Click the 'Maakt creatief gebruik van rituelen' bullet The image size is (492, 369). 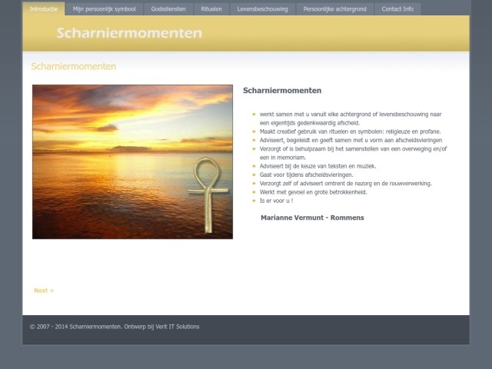click(350, 131)
